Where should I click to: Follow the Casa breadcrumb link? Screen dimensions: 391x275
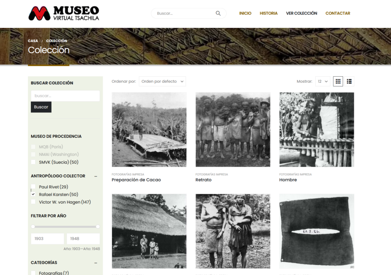tap(33, 41)
